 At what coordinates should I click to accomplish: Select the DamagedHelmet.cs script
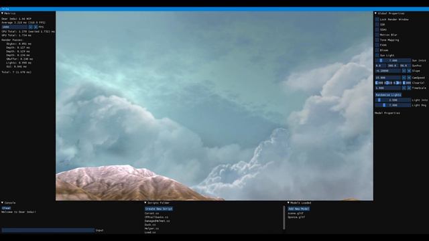coord(158,221)
